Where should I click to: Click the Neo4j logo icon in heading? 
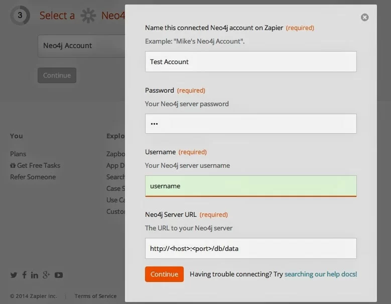point(88,16)
